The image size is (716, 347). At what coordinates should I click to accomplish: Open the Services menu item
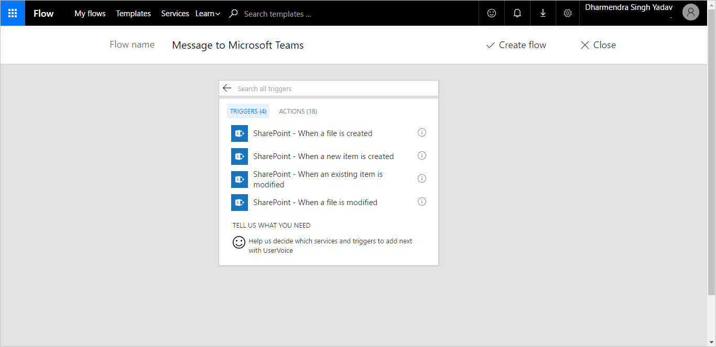175,14
